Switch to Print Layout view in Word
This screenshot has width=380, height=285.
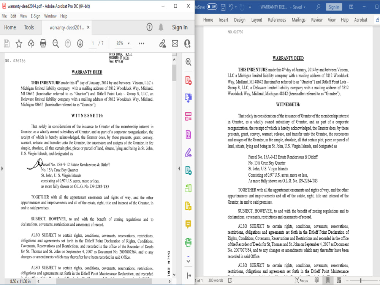click(x=328, y=280)
